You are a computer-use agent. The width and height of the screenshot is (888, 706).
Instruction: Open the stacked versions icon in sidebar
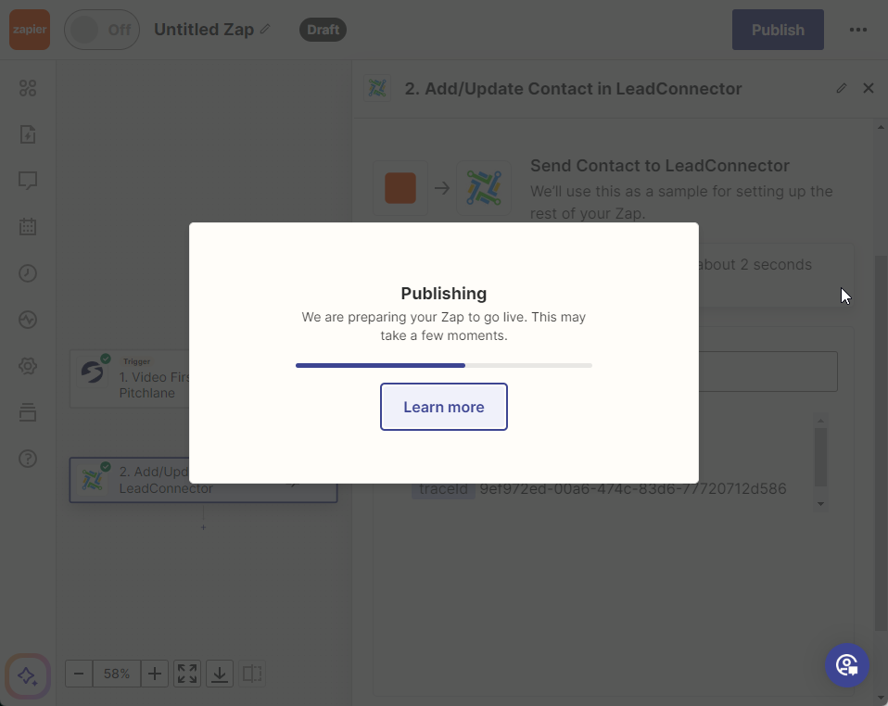coord(28,412)
